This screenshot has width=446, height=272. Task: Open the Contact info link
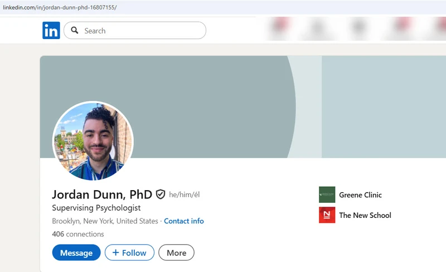click(x=183, y=221)
